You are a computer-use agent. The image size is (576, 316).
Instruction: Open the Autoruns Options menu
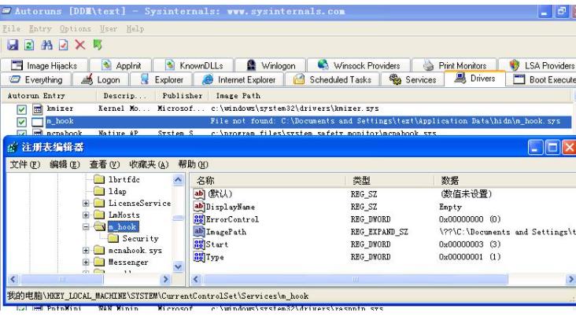coord(76,28)
